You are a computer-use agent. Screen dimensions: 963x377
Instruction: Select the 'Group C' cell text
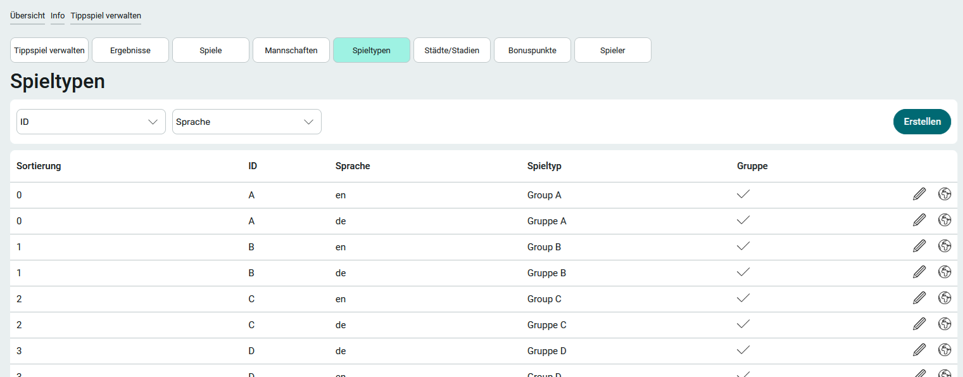pos(544,299)
